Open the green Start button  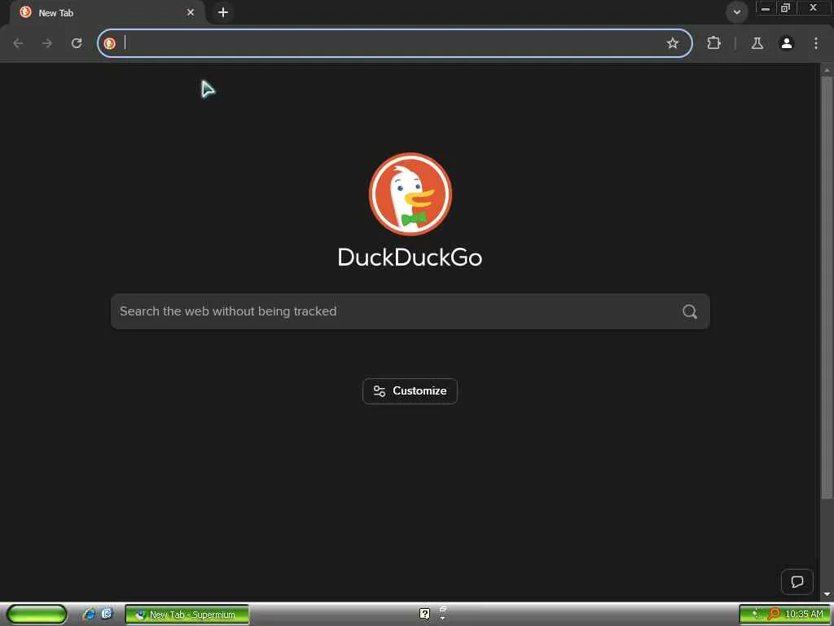[x=37, y=615]
